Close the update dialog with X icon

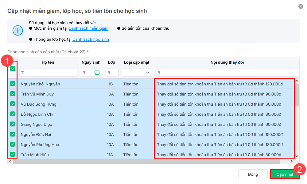pyautogui.click(x=301, y=6)
